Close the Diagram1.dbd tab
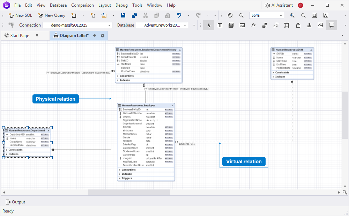This screenshot has height=216, width=349. point(103,36)
